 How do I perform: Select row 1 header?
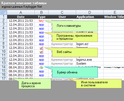[4, 17]
